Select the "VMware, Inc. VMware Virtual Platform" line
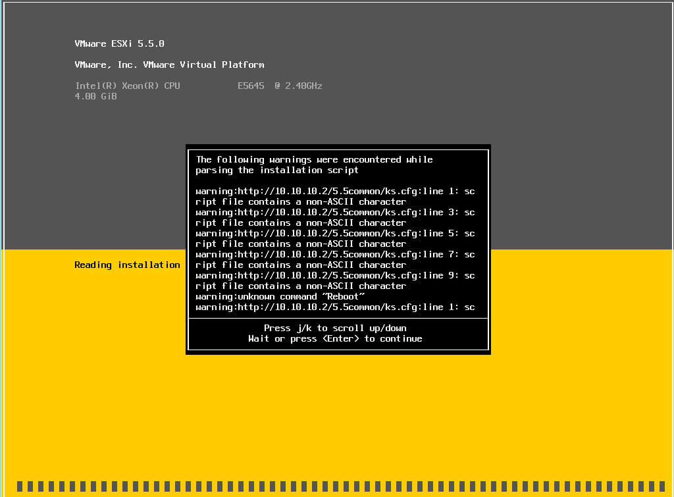The width and height of the screenshot is (674, 497). 169,65
